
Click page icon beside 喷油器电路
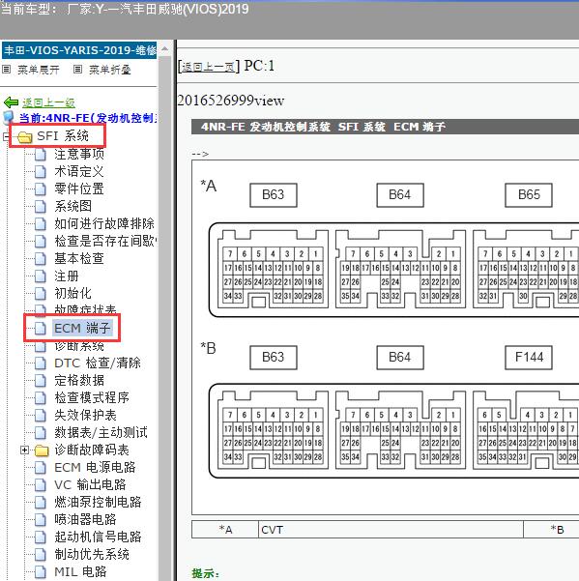(x=40, y=520)
